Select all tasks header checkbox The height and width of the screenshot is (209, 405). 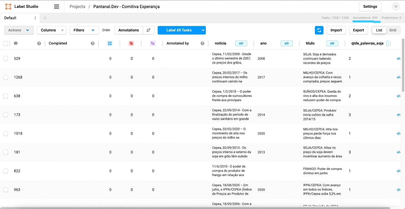pyautogui.click(x=6, y=43)
